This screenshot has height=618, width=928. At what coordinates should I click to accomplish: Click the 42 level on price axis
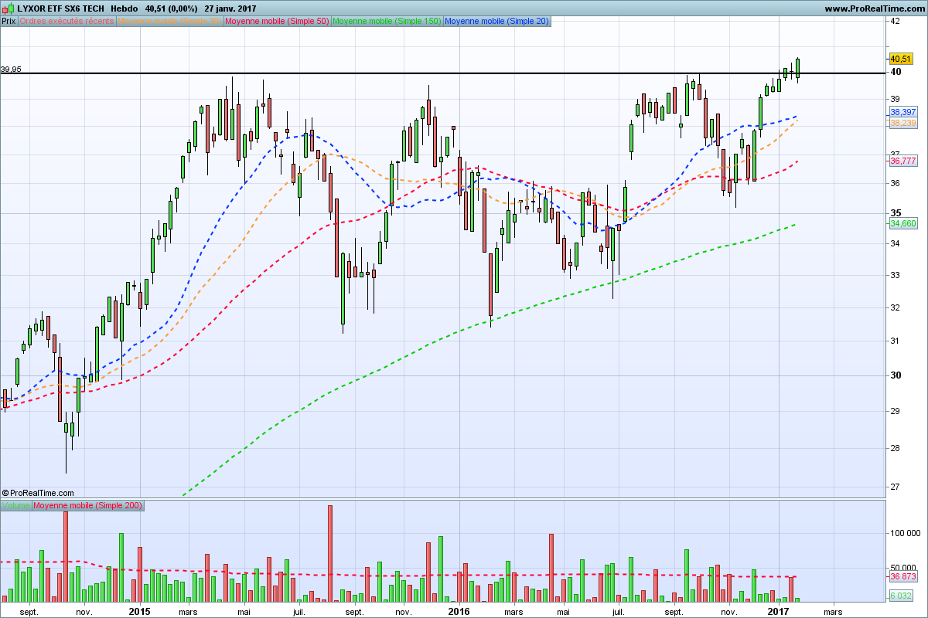895,21
